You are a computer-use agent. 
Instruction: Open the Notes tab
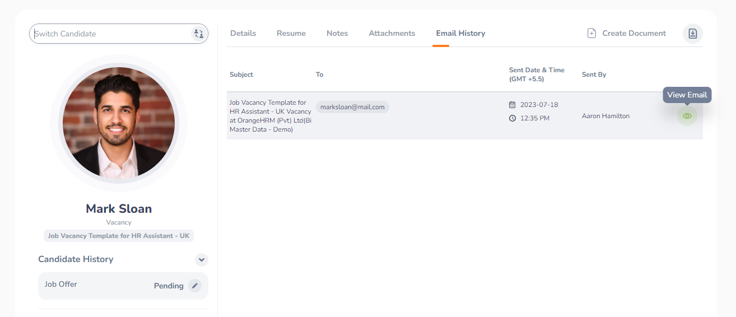click(337, 34)
